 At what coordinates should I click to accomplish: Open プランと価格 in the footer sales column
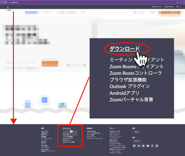pos(90,135)
